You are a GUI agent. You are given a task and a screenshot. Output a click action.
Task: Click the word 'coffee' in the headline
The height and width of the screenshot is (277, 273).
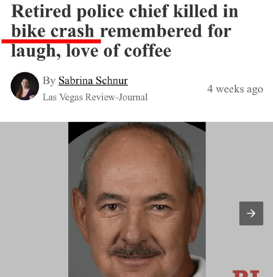pyautogui.click(x=148, y=51)
